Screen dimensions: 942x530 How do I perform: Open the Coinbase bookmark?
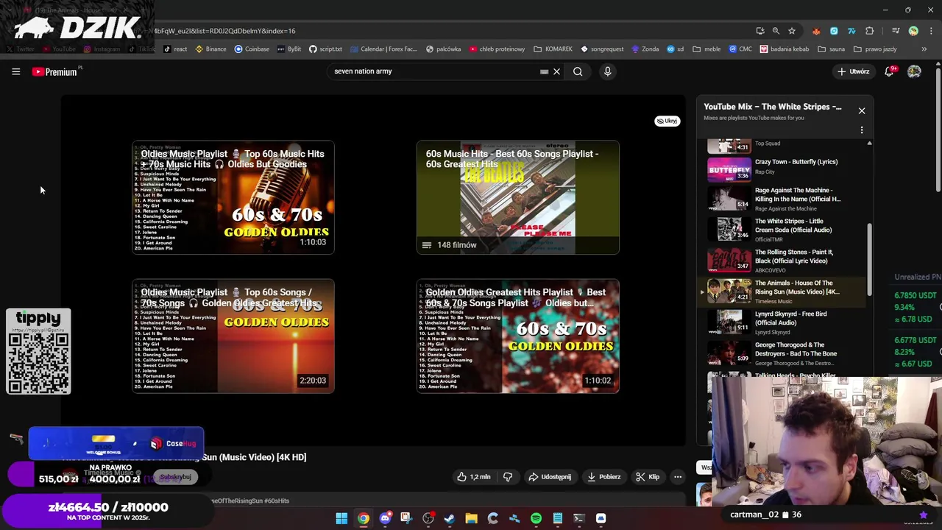point(252,49)
